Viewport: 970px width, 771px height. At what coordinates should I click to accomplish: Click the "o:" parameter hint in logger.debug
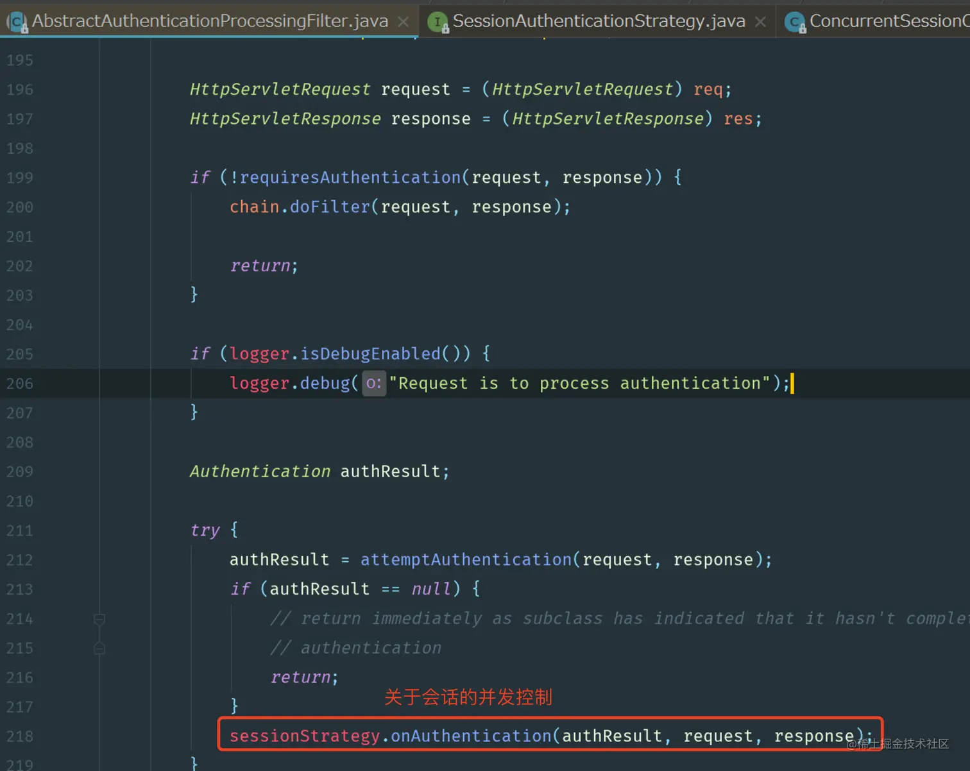[374, 384]
